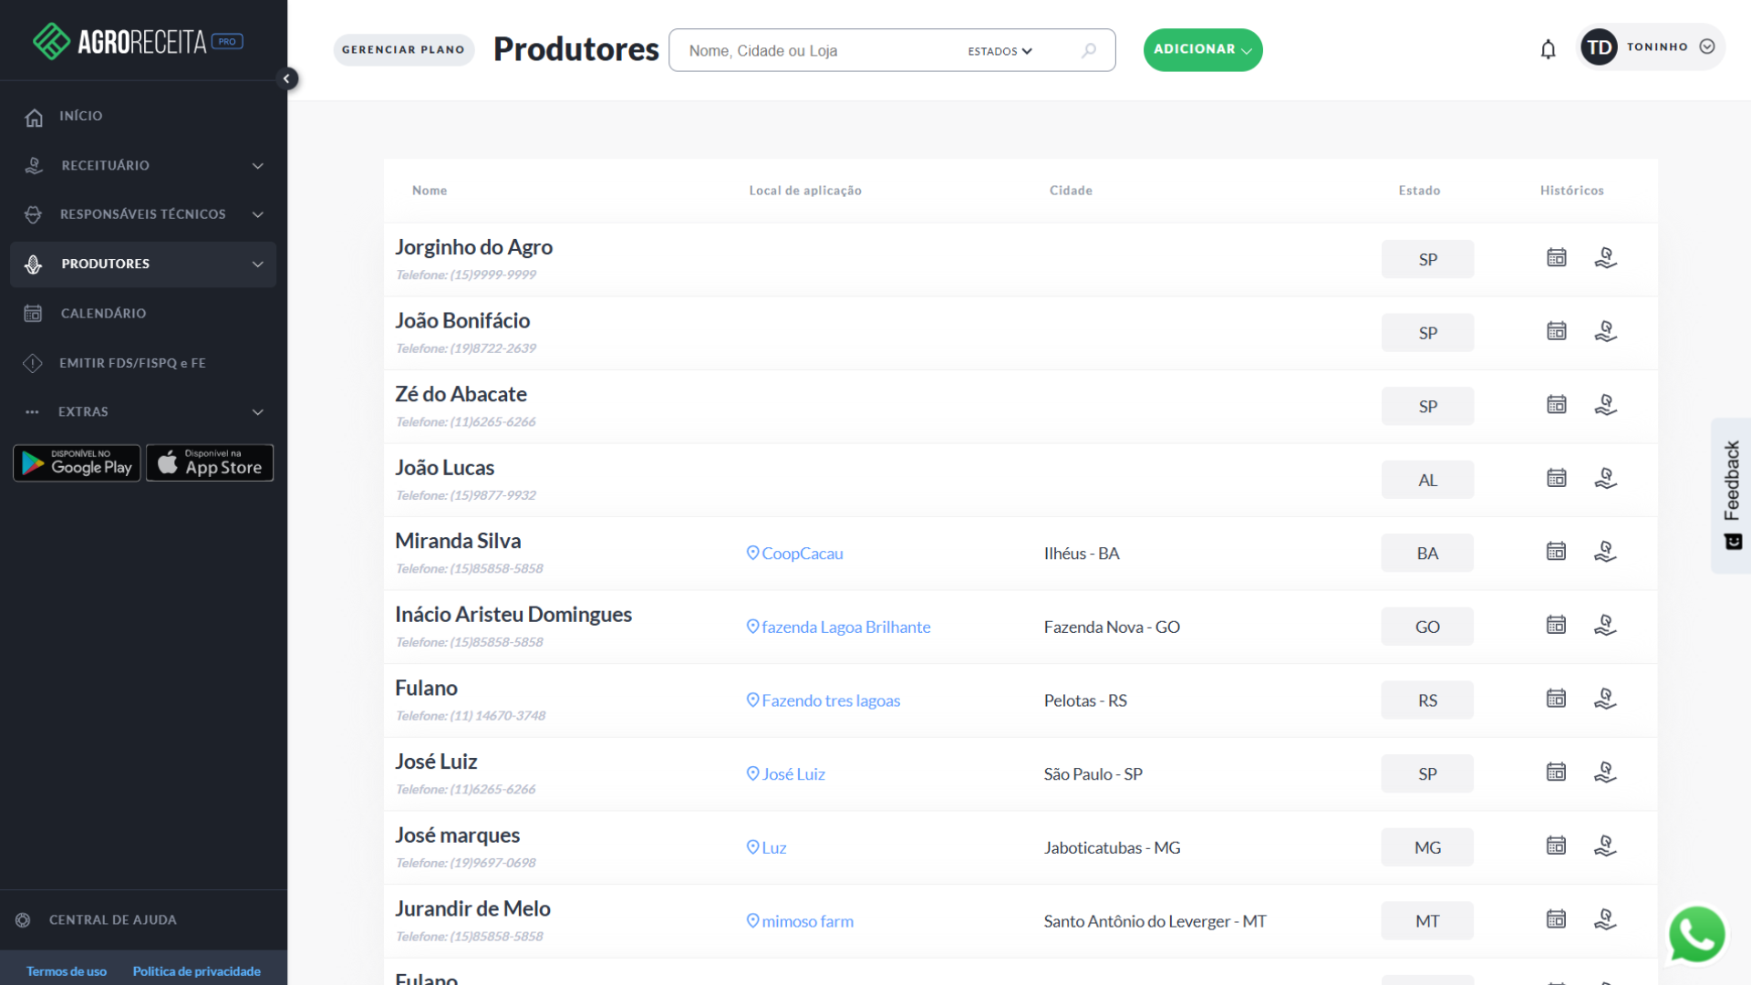The height and width of the screenshot is (985, 1751).
Task: Click the notification bell icon
Action: (x=1548, y=49)
